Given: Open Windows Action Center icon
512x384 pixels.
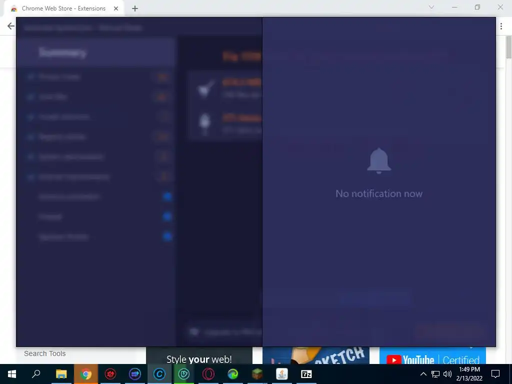Looking at the screenshot, I should point(495,374).
